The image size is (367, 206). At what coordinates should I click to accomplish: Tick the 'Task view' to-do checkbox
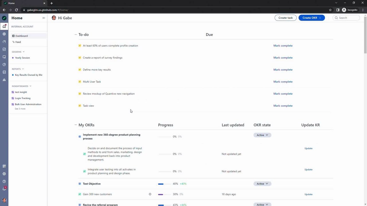point(80,106)
